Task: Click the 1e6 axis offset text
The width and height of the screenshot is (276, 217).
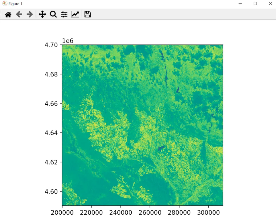Action: pos(68,41)
